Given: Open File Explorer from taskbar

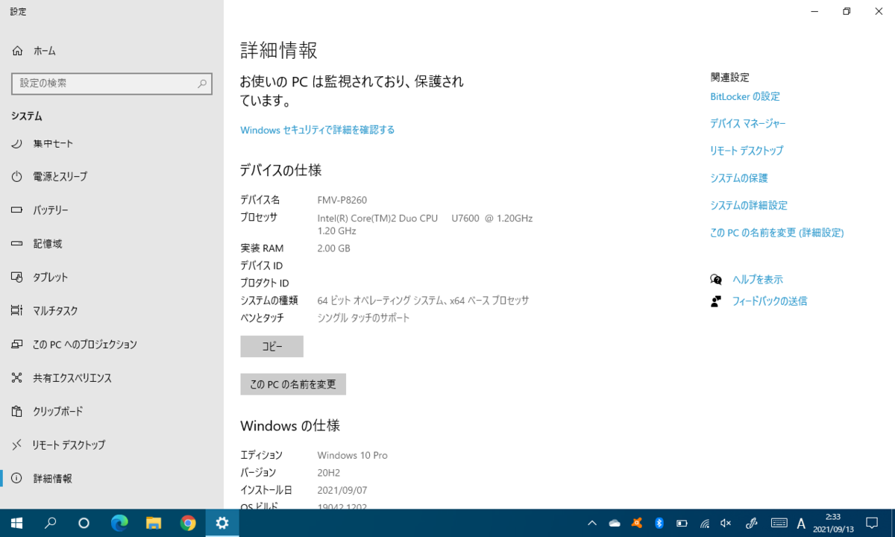Looking at the screenshot, I should click(154, 523).
